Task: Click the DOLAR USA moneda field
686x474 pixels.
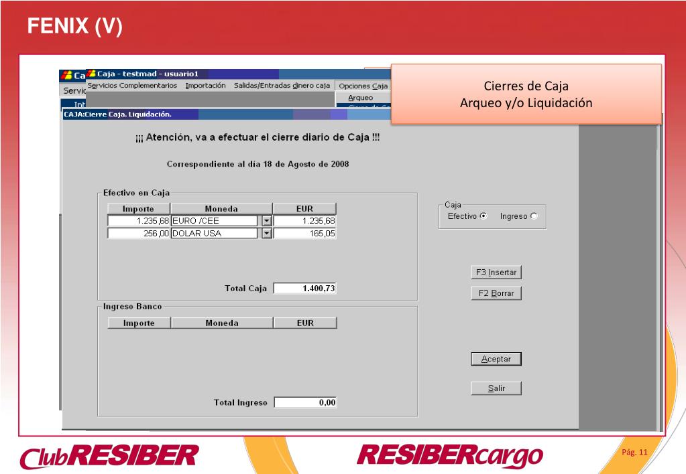Action: pos(215,234)
